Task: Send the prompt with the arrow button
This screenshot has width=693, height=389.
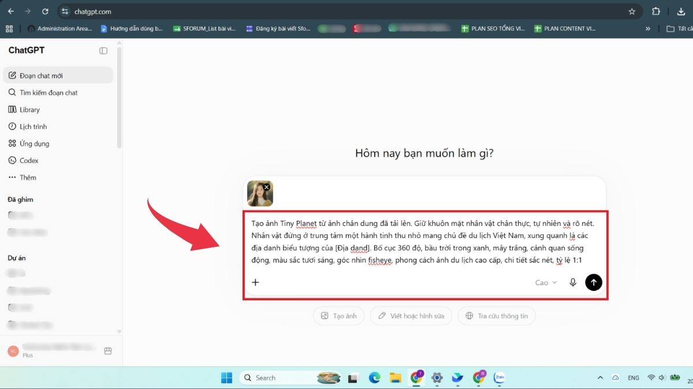Action: pos(594,282)
